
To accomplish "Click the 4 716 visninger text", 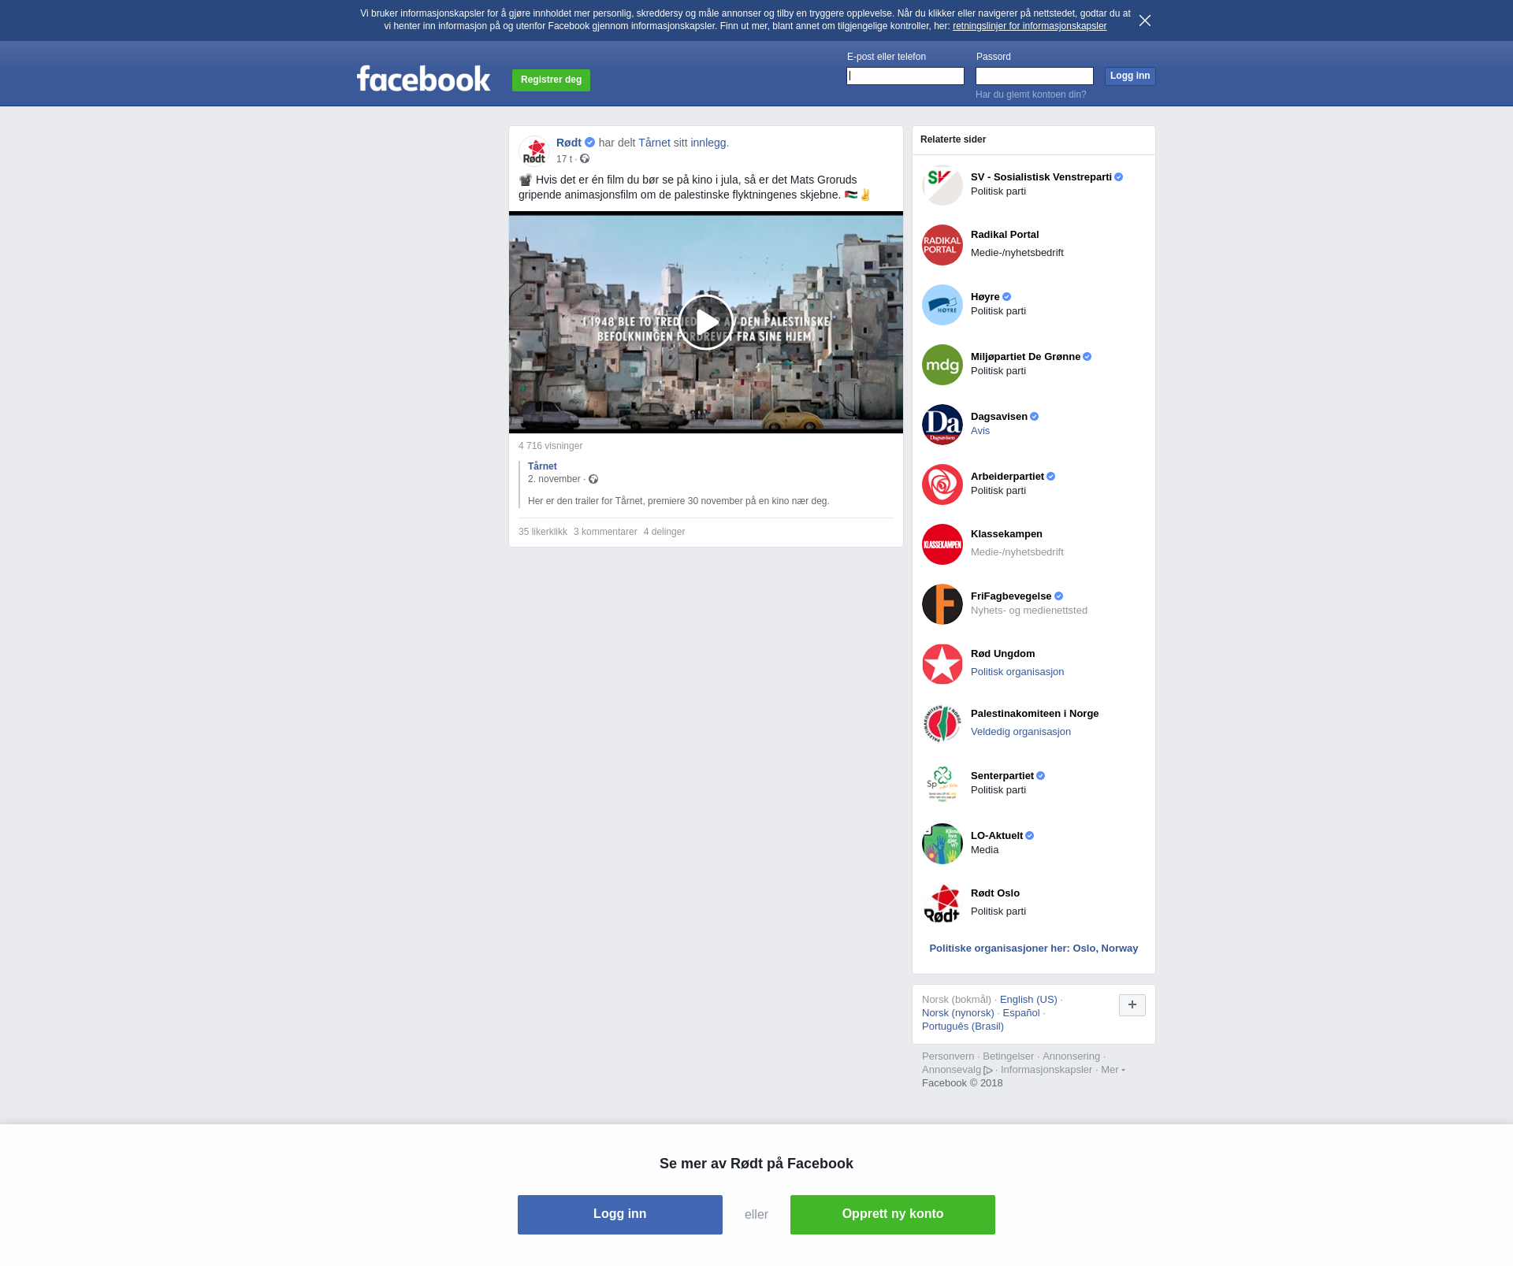I will [550, 446].
